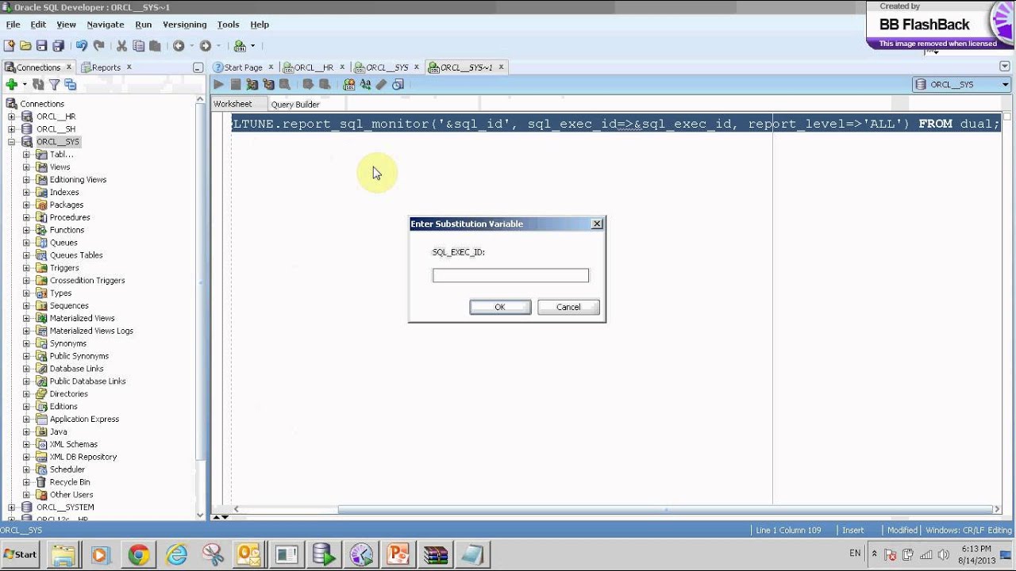Switch to the Start Page tab

243,67
